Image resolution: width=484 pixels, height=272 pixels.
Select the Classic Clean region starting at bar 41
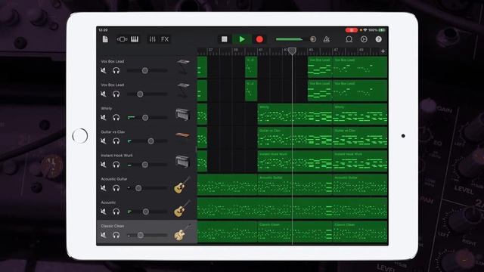point(295,232)
